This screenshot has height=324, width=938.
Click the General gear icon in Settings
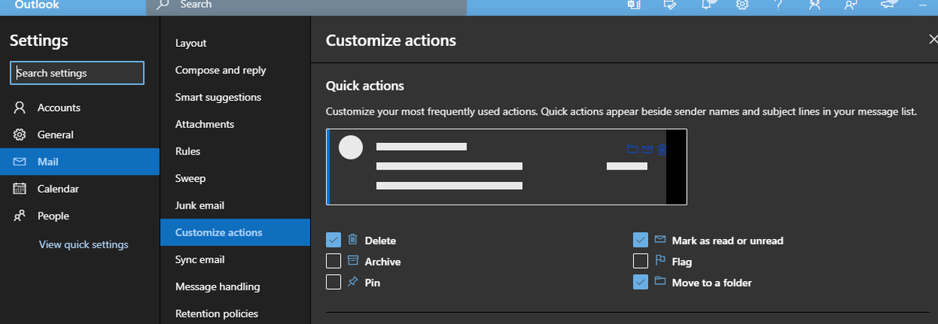[21, 135]
